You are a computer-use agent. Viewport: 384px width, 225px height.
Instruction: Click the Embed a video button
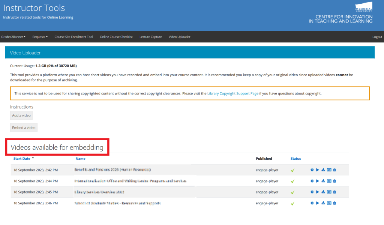click(x=24, y=127)
